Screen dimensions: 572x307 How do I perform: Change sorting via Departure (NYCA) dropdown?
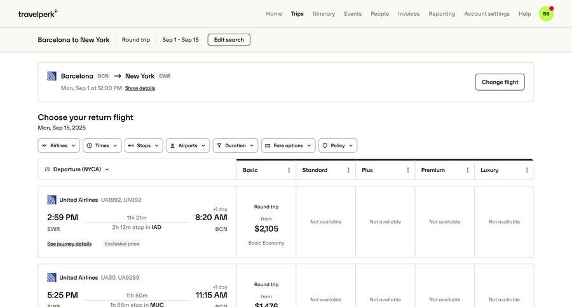(x=77, y=169)
